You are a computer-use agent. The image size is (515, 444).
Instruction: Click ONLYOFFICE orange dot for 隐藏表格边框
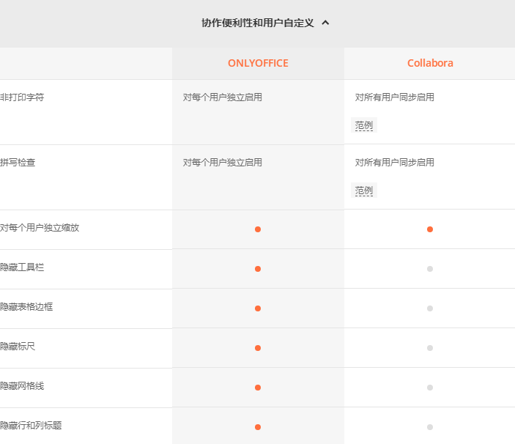(x=258, y=308)
